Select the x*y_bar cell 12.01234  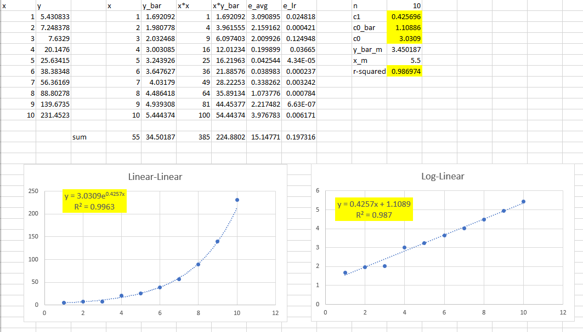(x=229, y=49)
